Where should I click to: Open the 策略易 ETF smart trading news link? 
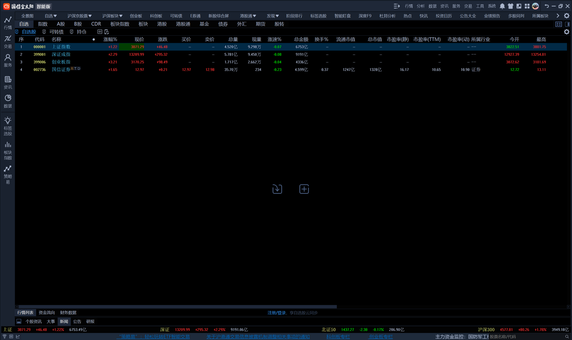pyautogui.click(x=153, y=337)
